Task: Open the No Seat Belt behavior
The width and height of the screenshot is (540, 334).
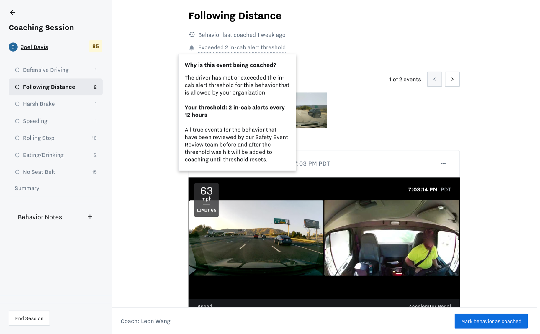Action: [56, 172]
